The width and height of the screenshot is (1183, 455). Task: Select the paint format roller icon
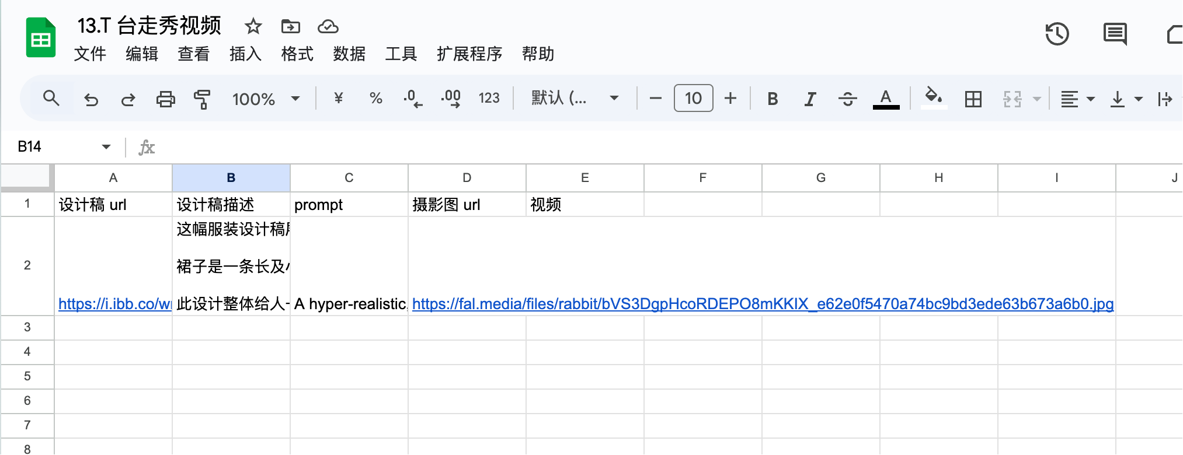point(202,99)
